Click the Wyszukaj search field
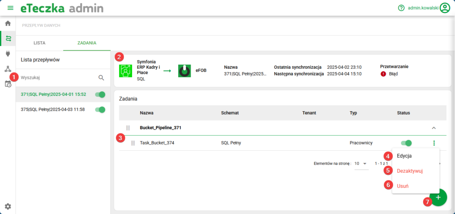 [x=58, y=78]
